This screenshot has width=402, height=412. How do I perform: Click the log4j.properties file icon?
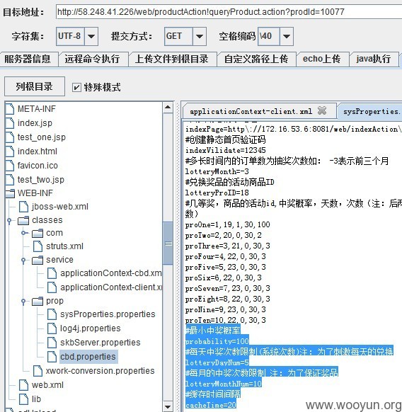point(52,328)
